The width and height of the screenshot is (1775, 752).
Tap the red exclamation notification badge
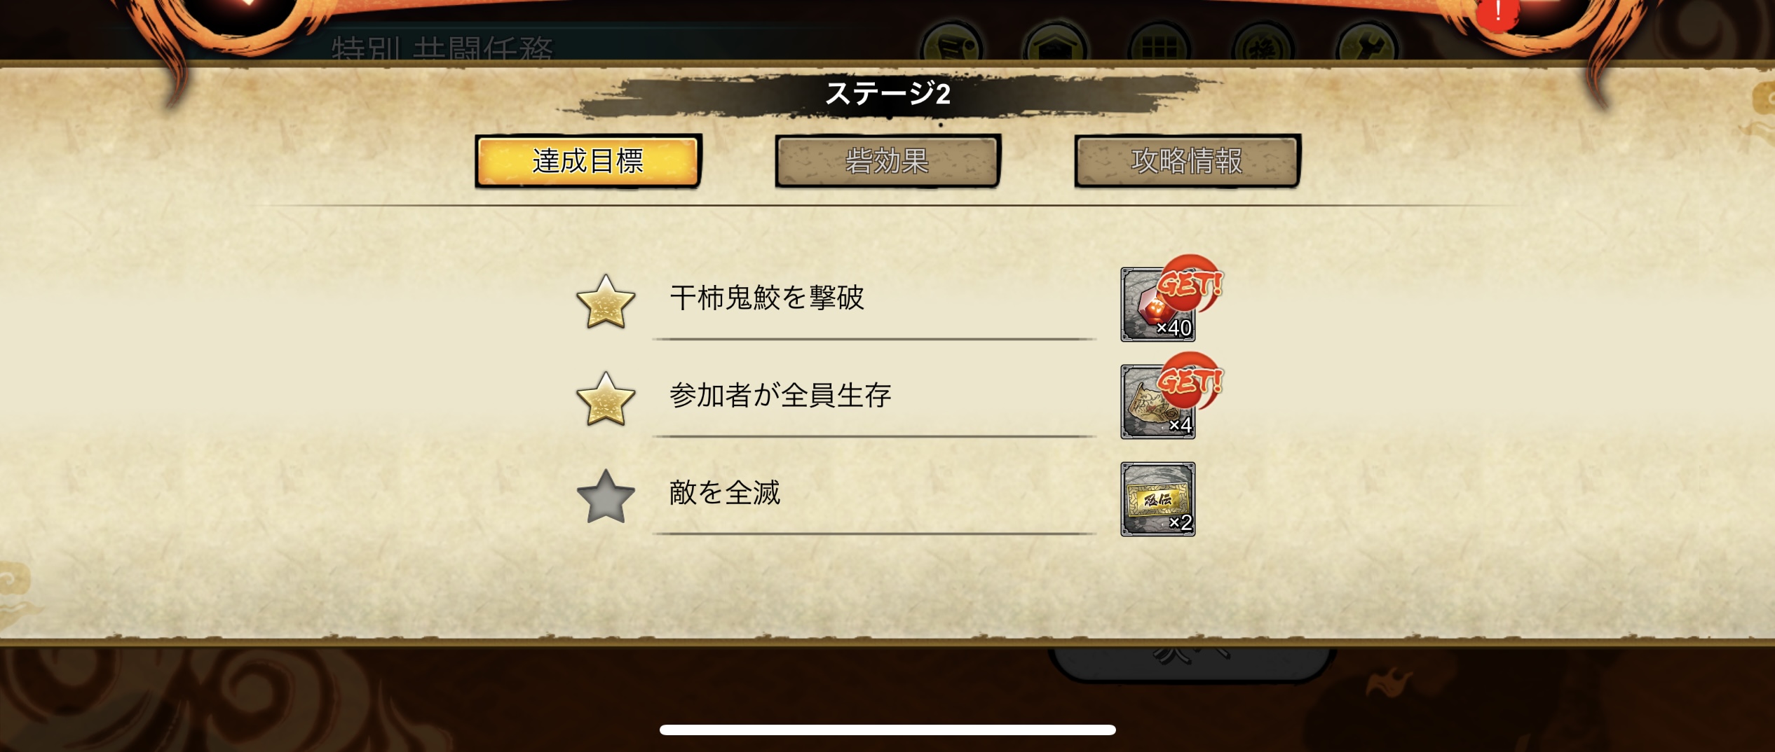click(1498, 12)
